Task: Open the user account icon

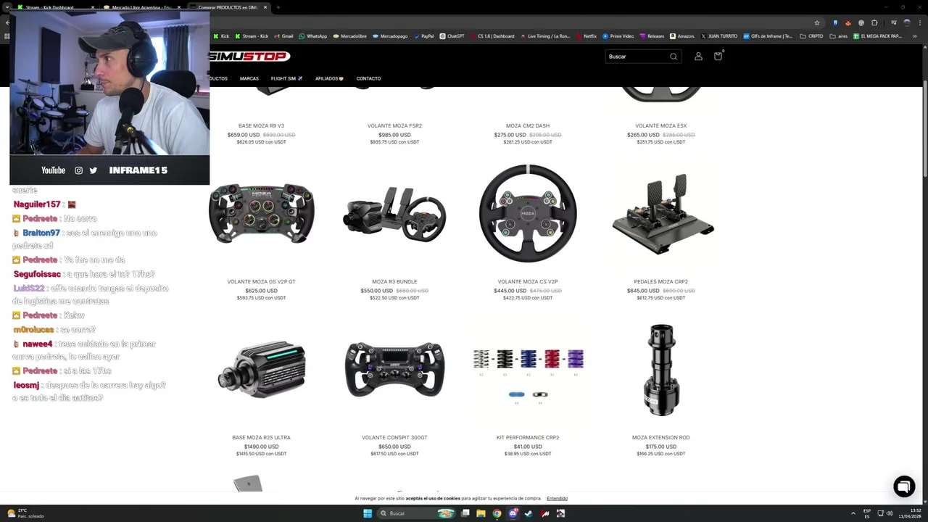Action: (x=698, y=57)
